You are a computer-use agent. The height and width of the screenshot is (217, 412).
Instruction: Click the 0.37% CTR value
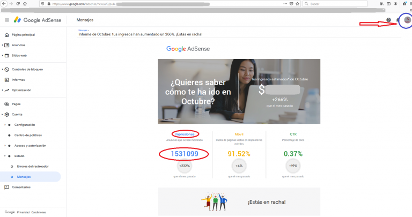coord(293,154)
